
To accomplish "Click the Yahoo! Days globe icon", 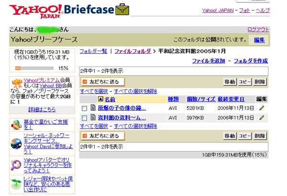I will (x=16, y=144).
